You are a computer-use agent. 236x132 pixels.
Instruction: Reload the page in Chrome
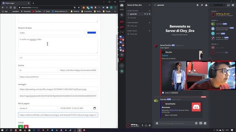coord(11,7)
